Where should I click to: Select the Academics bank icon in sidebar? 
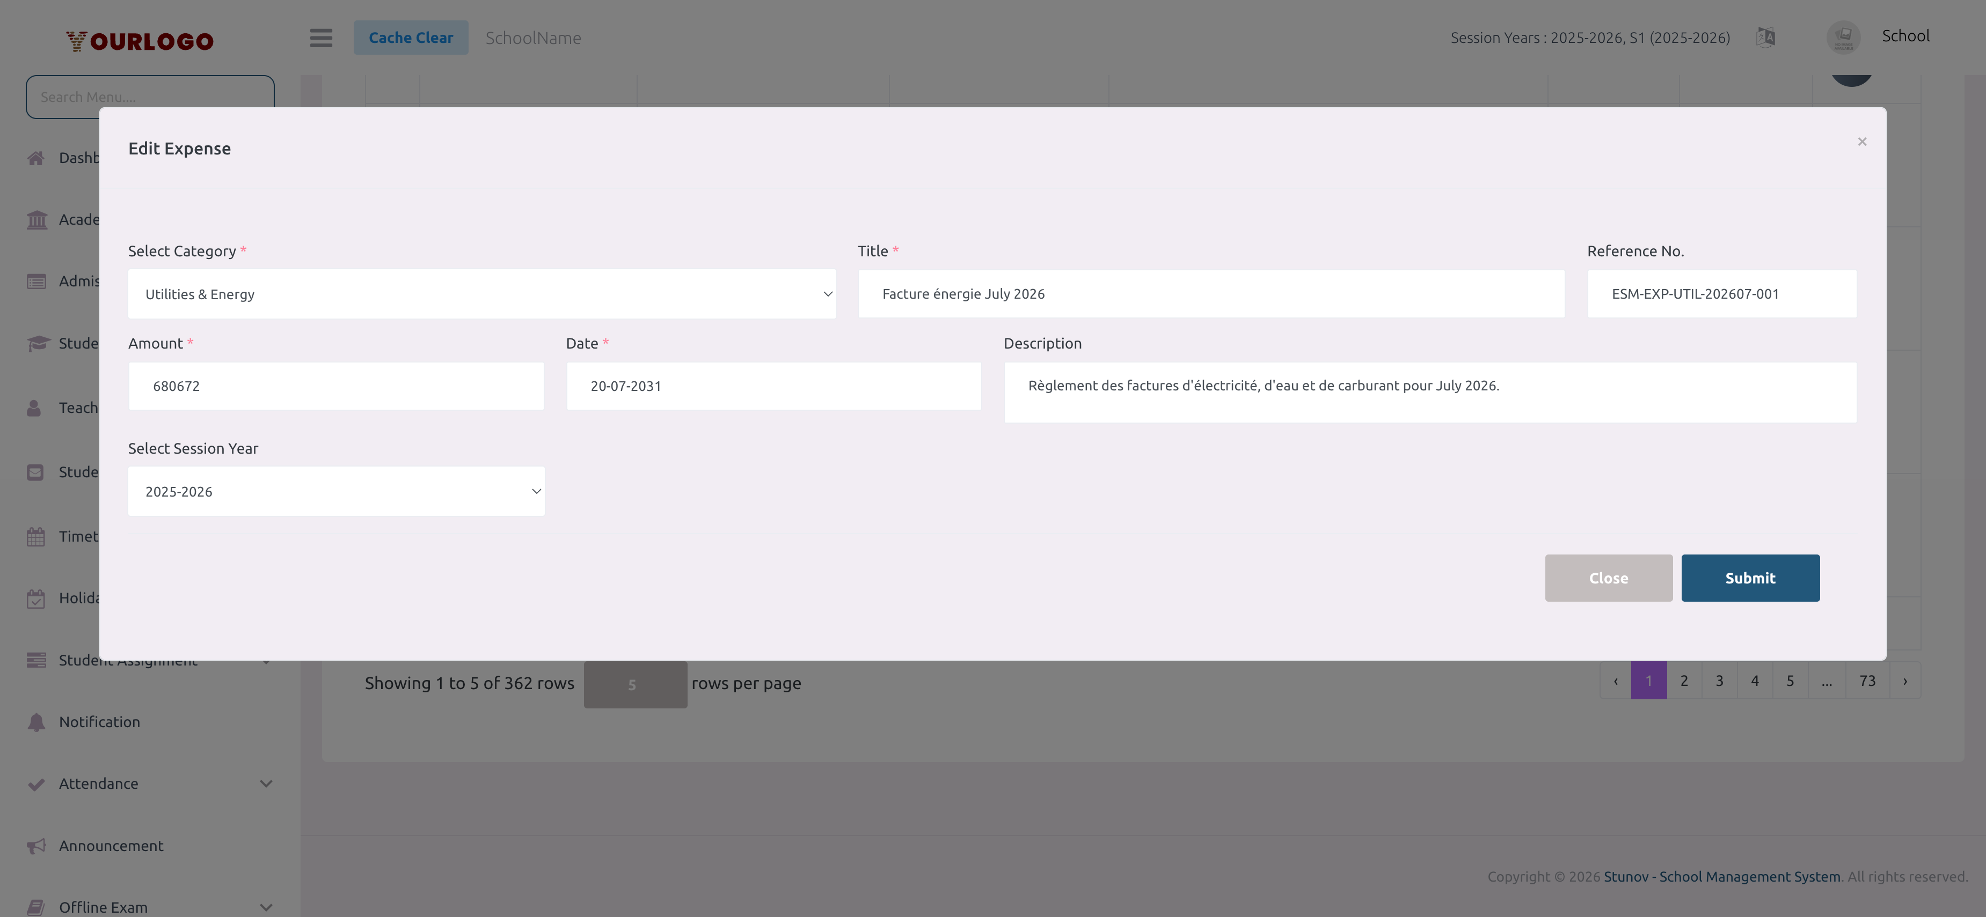[x=36, y=219]
